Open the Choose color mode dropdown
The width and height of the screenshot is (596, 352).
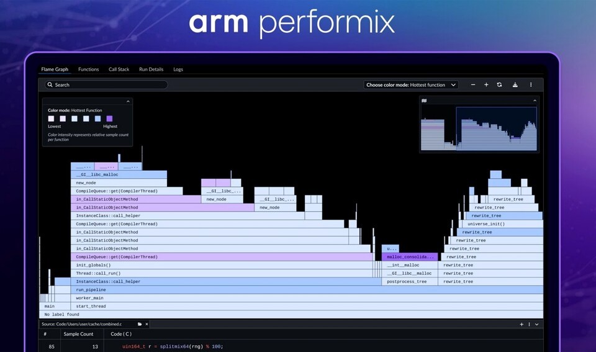pyautogui.click(x=411, y=85)
